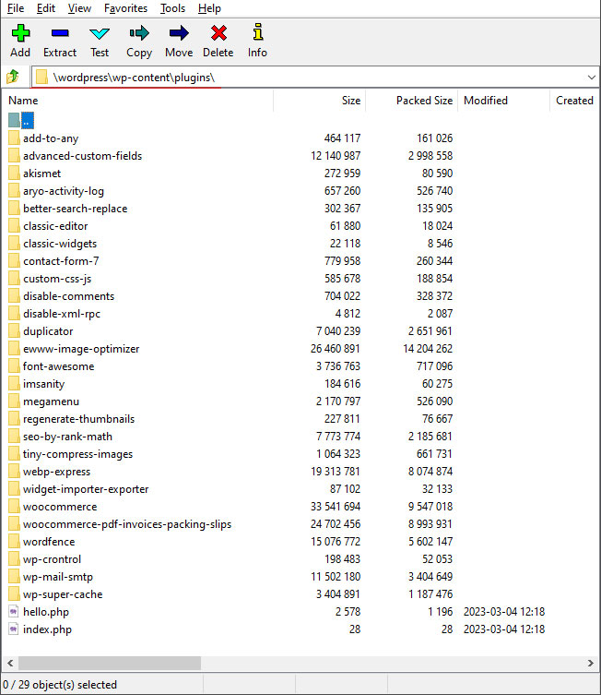This screenshot has width=601, height=695.
Task: Click the Test archive icon
Action: 100,33
